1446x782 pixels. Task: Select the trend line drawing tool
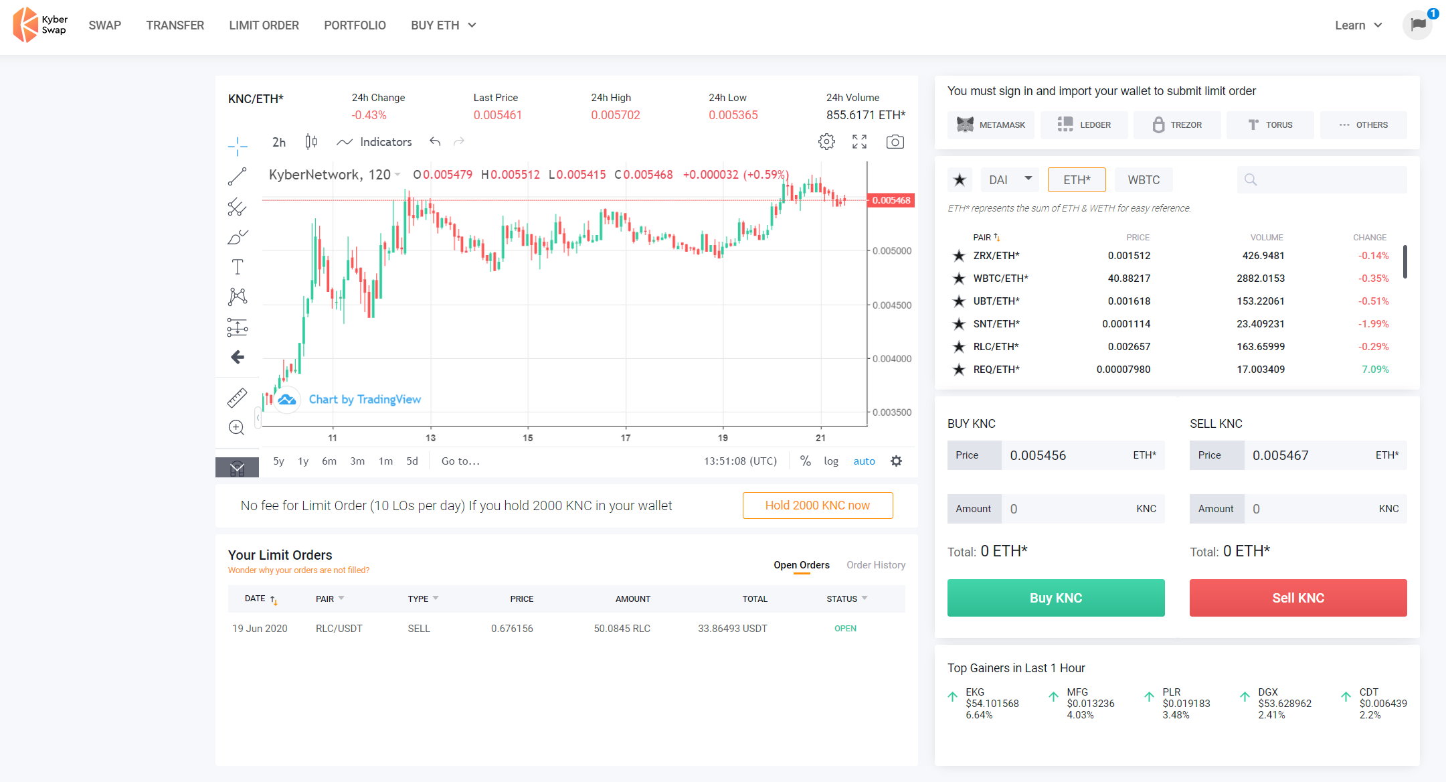[237, 177]
